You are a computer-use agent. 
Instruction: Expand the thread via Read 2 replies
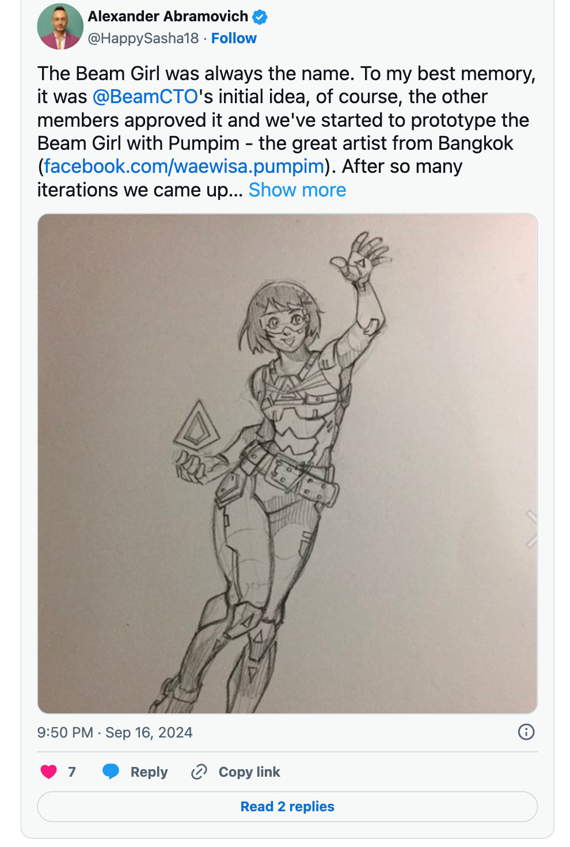287,807
